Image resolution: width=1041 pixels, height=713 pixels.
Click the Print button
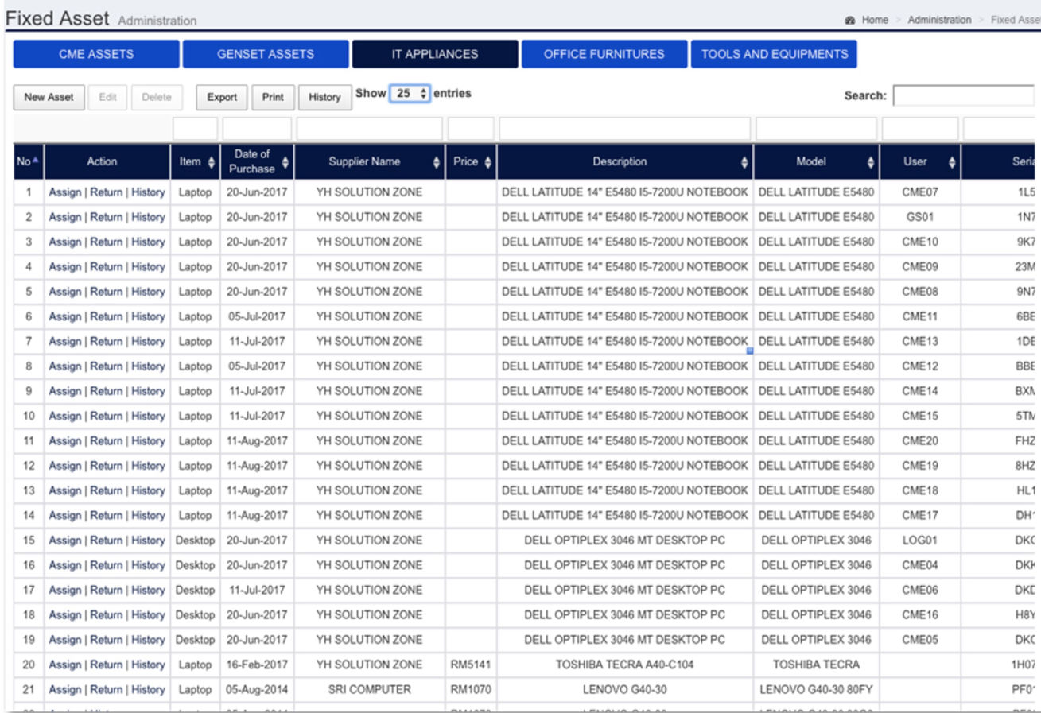point(273,98)
